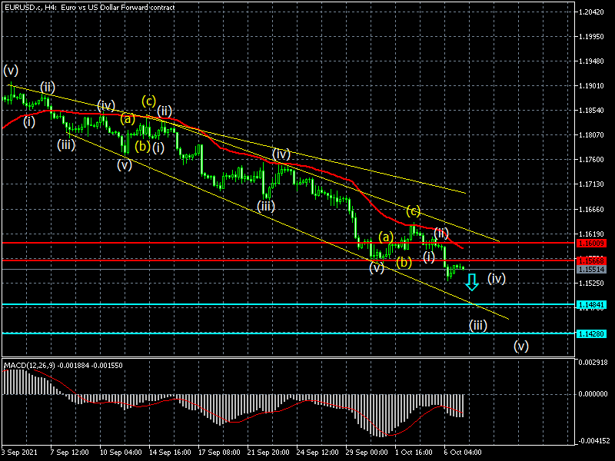This screenshot has height=461, width=615.
Task: Click the -0.004152 MACD scale label
Action: coord(592,441)
